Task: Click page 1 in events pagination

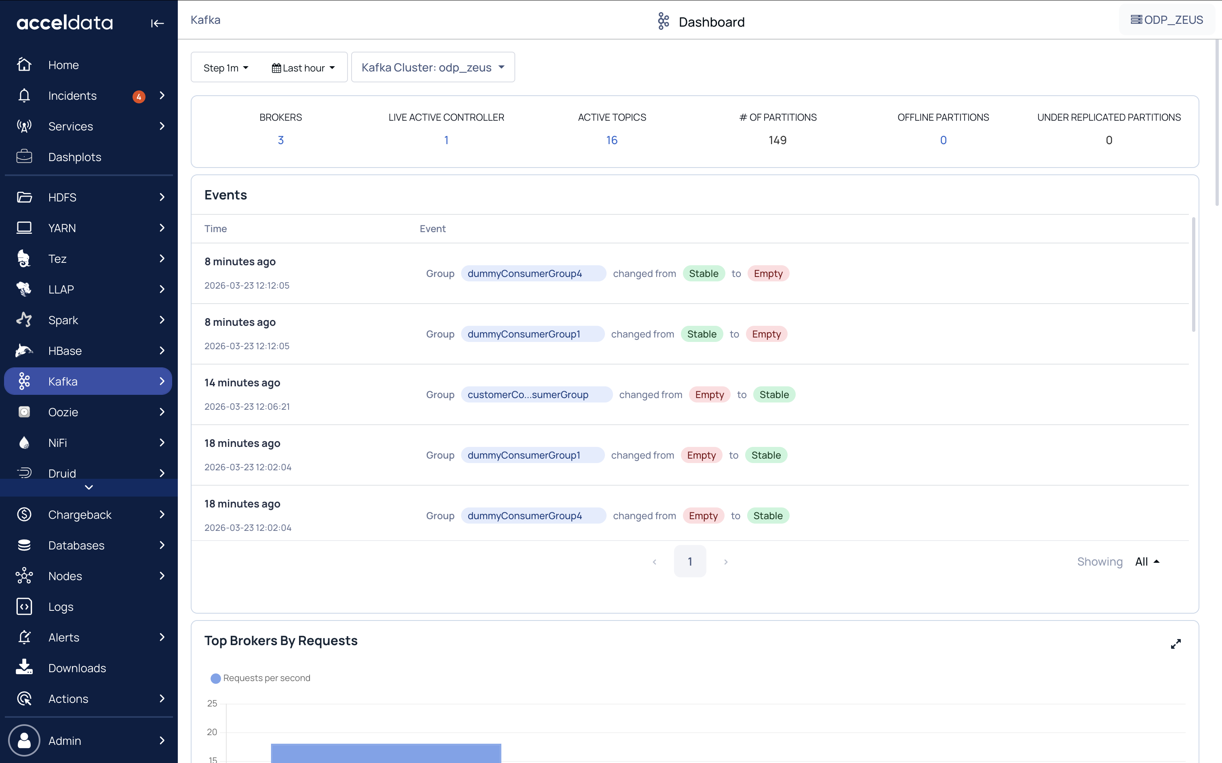Action: click(690, 562)
